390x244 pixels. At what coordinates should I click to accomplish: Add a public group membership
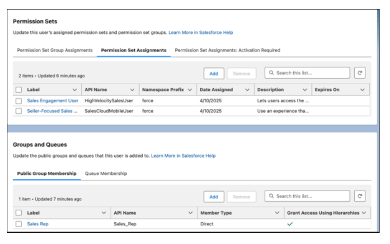tap(214, 197)
